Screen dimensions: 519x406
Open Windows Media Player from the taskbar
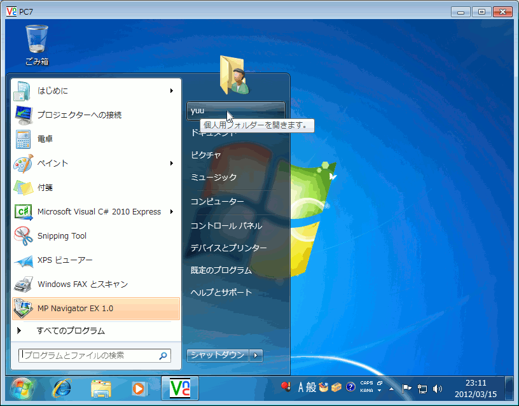click(x=139, y=389)
